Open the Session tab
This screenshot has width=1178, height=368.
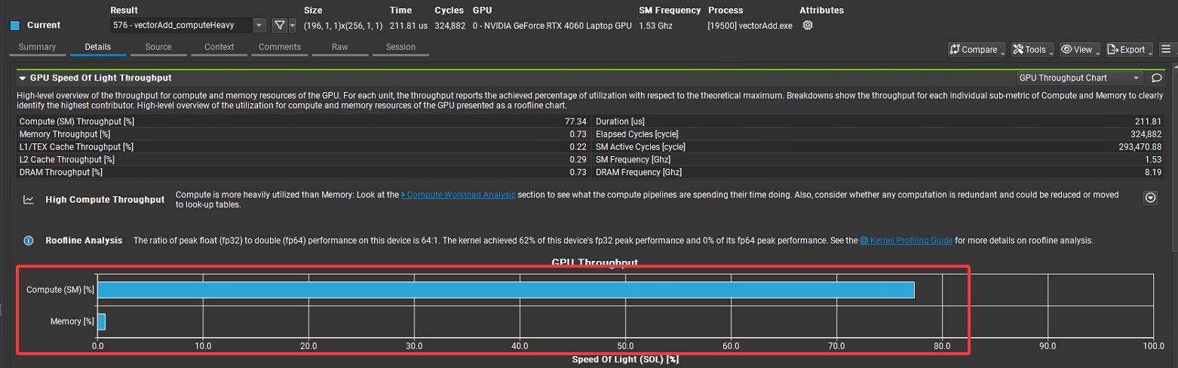coord(400,47)
